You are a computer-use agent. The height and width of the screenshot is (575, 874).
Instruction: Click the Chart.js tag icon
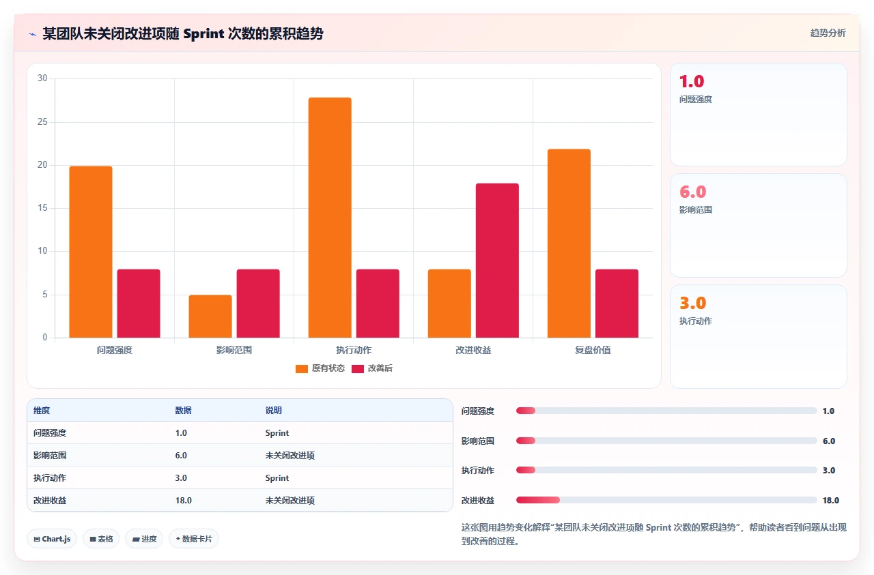(37, 539)
